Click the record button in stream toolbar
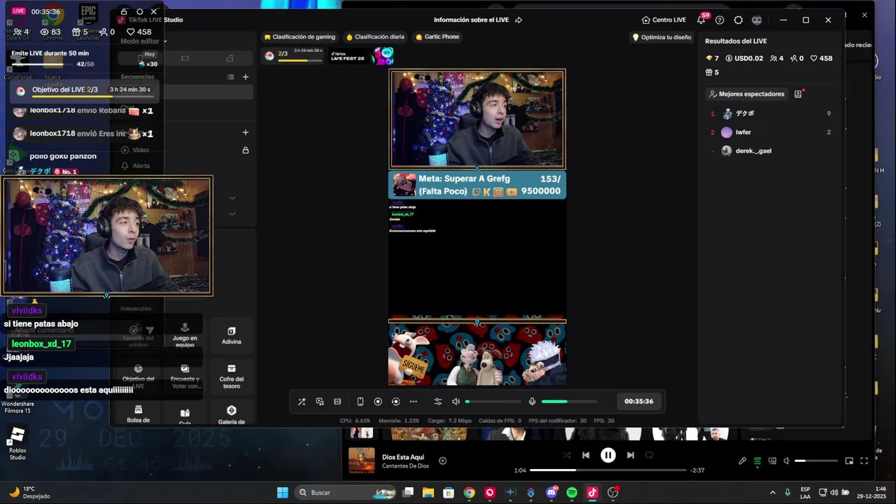This screenshot has width=896, height=504. tap(378, 402)
